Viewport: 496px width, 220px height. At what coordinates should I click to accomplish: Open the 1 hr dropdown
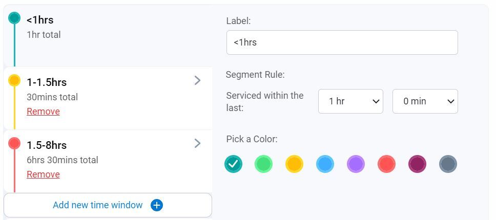350,101
